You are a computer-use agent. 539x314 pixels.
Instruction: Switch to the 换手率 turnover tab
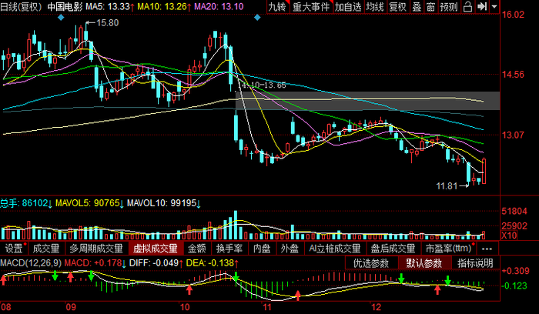[x=229, y=248]
